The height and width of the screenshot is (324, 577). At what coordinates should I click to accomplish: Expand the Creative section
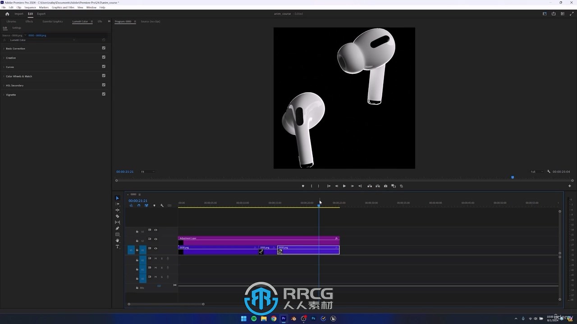4,58
